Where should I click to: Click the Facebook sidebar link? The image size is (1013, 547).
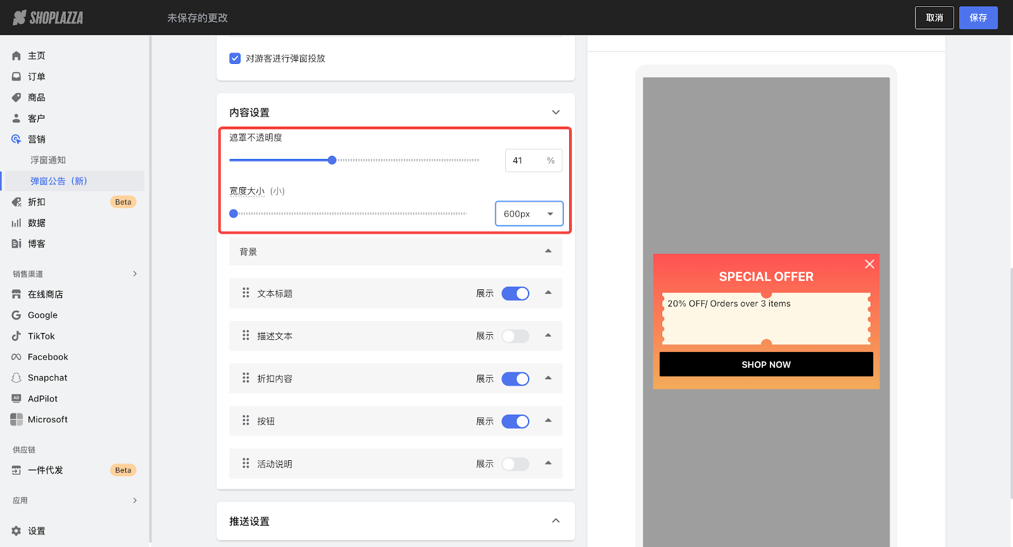48,357
